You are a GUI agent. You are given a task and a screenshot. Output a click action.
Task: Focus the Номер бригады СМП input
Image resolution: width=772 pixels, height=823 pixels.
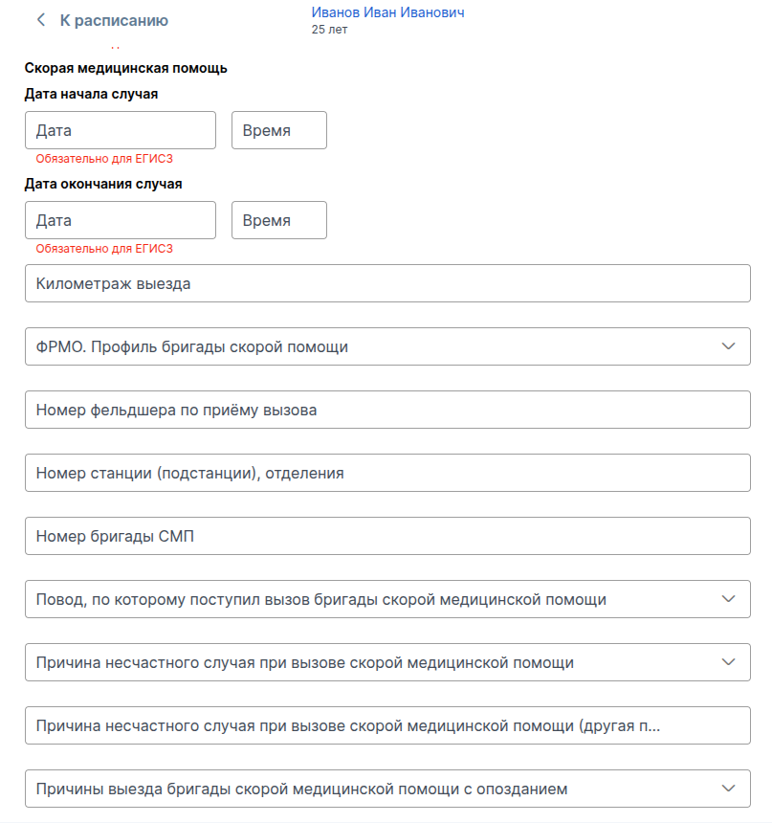click(x=387, y=536)
